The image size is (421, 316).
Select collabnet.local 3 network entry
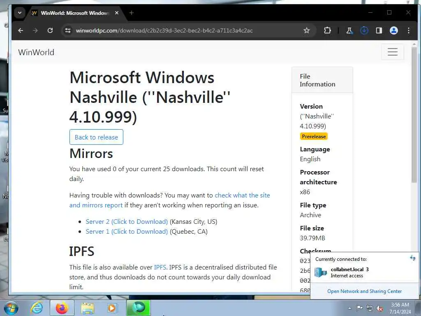pyautogui.click(x=364, y=272)
